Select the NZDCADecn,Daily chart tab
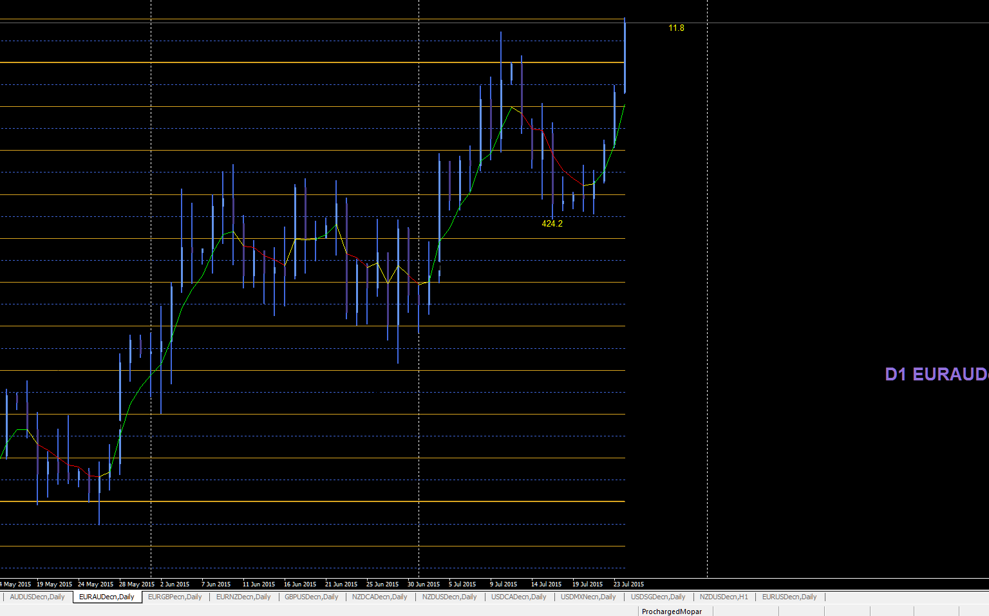989x616 pixels. click(380, 597)
